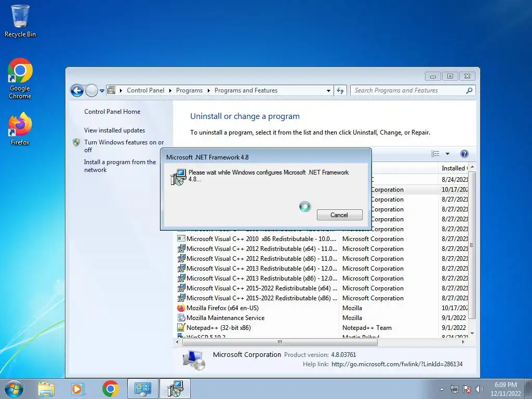Select Programs and Features in the breadcrumb
532x399 pixels.
click(x=246, y=90)
